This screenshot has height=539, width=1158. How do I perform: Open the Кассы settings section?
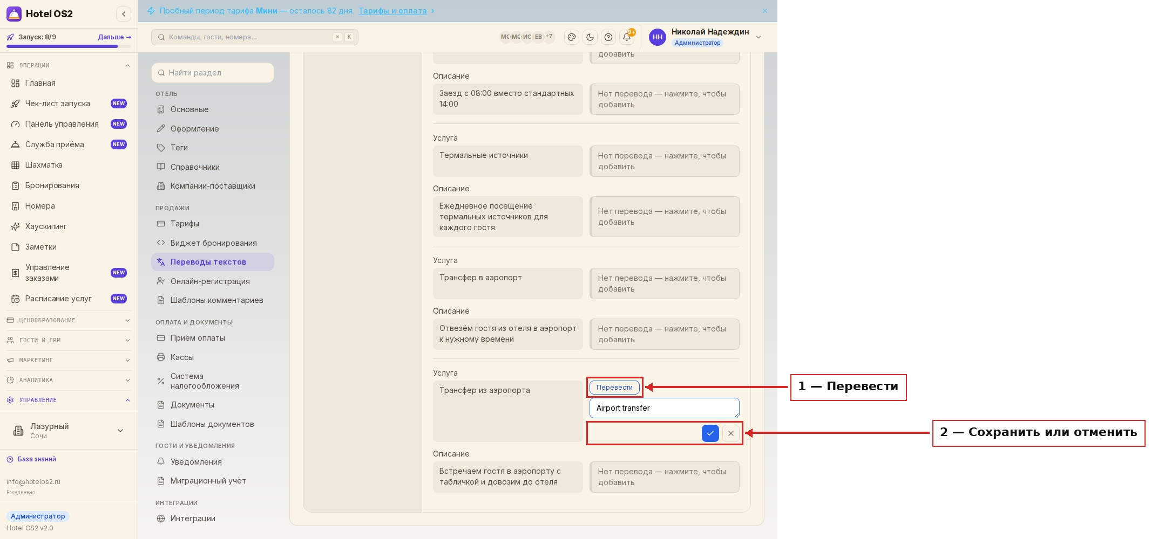tap(213, 357)
